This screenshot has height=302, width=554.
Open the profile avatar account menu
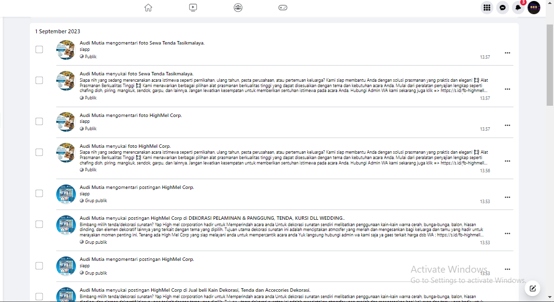pos(533,7)
